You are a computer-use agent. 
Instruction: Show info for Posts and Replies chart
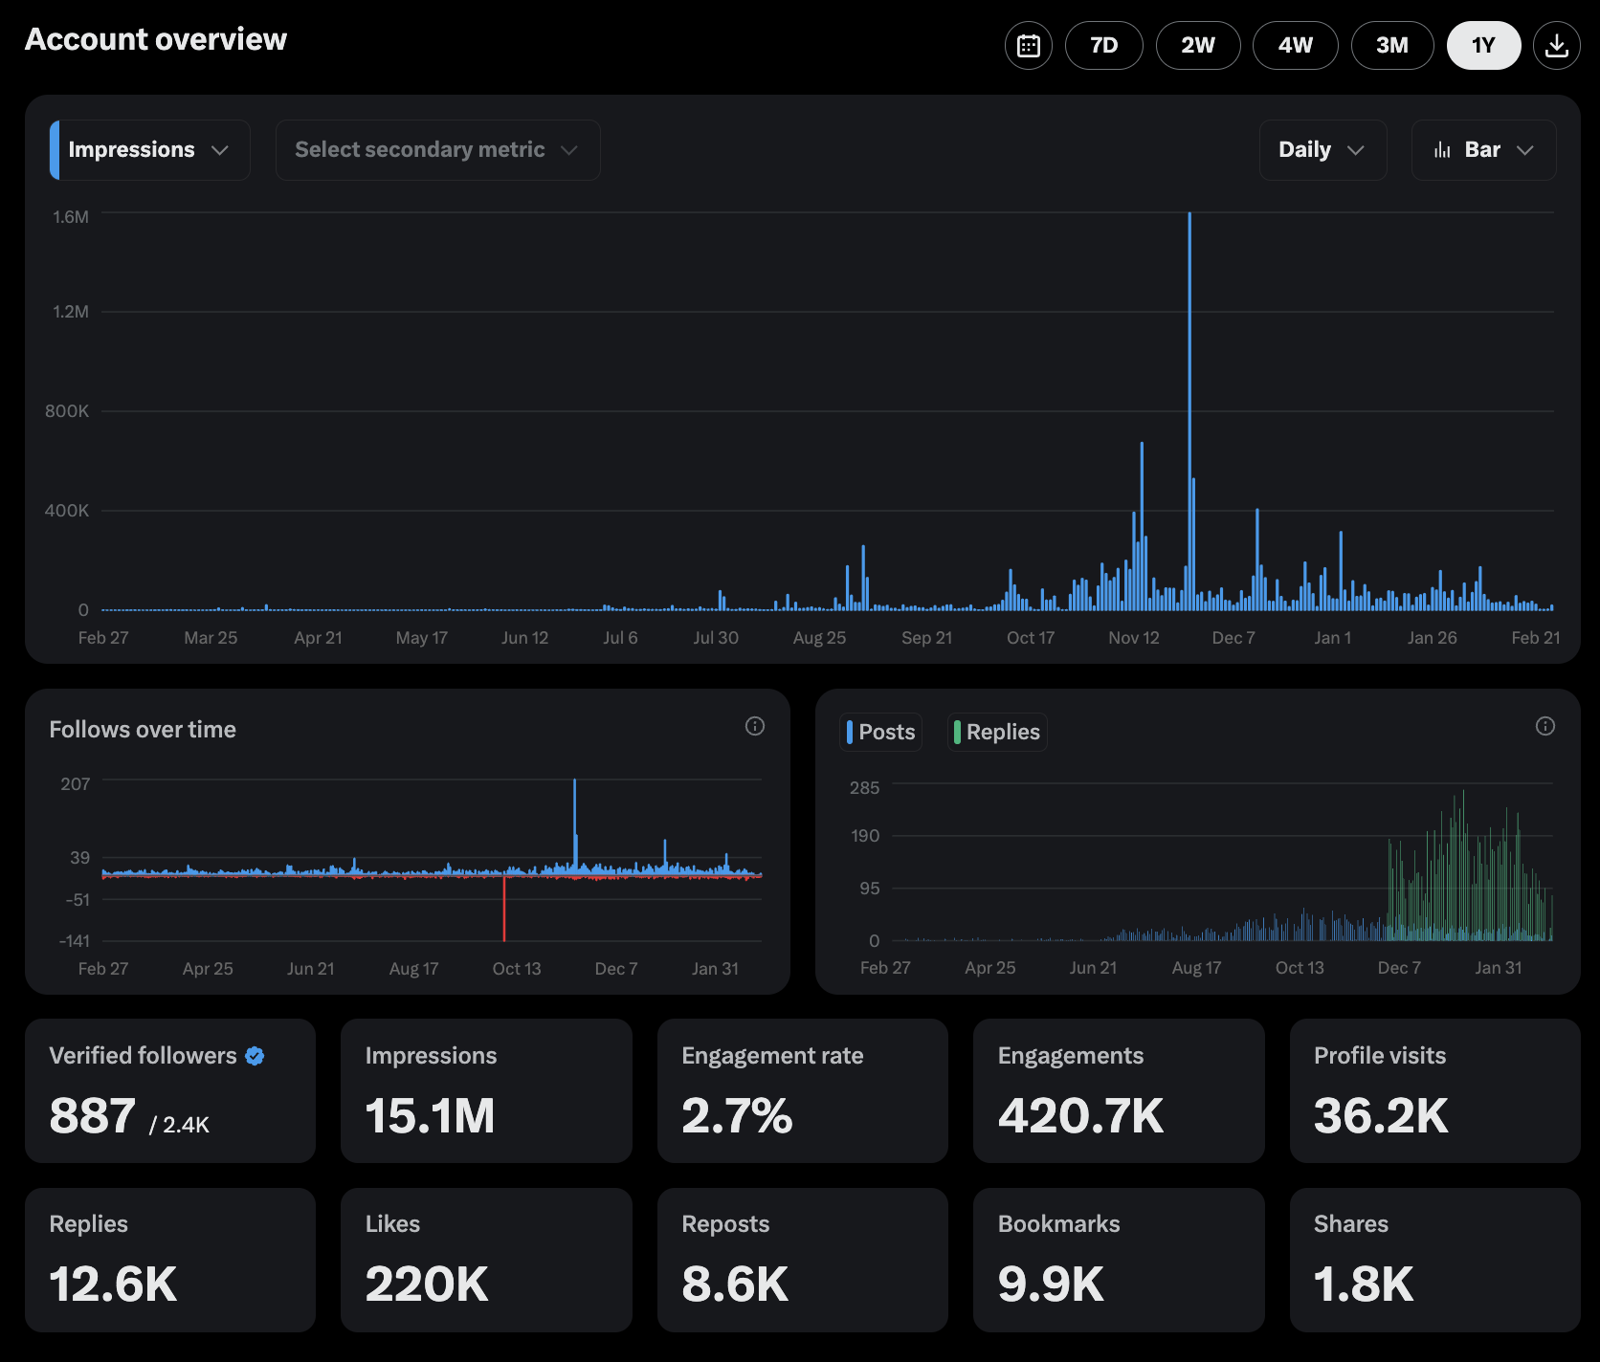(x=1545, y=727)
